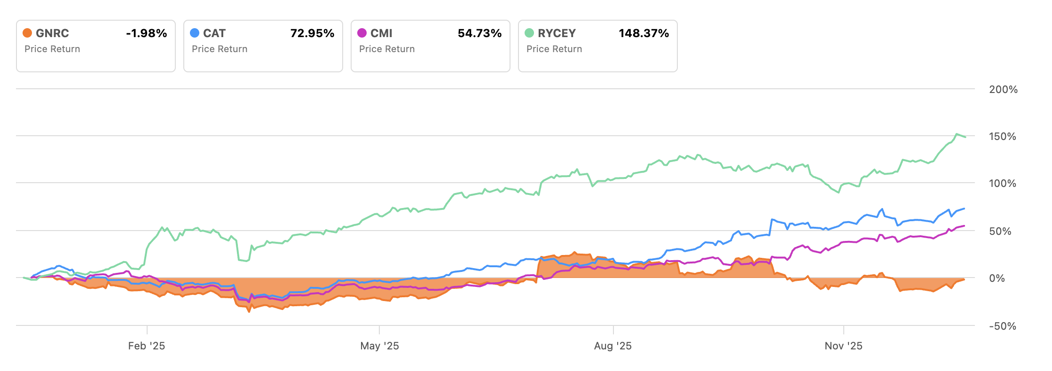
Task: Select the GNRC ticker label
Action: [52, 33]
